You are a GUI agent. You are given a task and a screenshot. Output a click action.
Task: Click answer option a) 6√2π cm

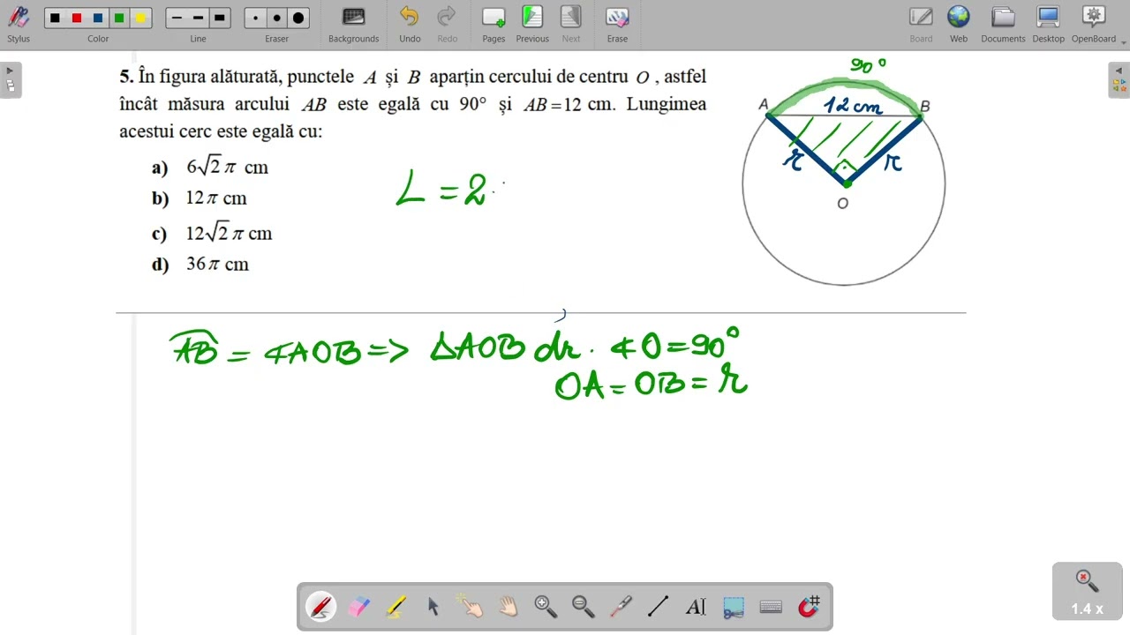point(210,167)
